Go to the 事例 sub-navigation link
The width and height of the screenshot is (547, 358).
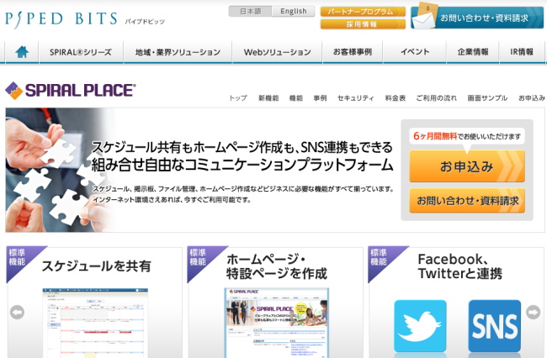(x=320, y=97)
